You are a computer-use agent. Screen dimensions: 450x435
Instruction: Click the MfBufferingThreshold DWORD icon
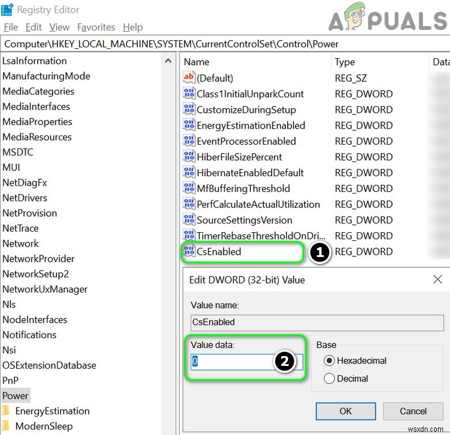[189, 188]
